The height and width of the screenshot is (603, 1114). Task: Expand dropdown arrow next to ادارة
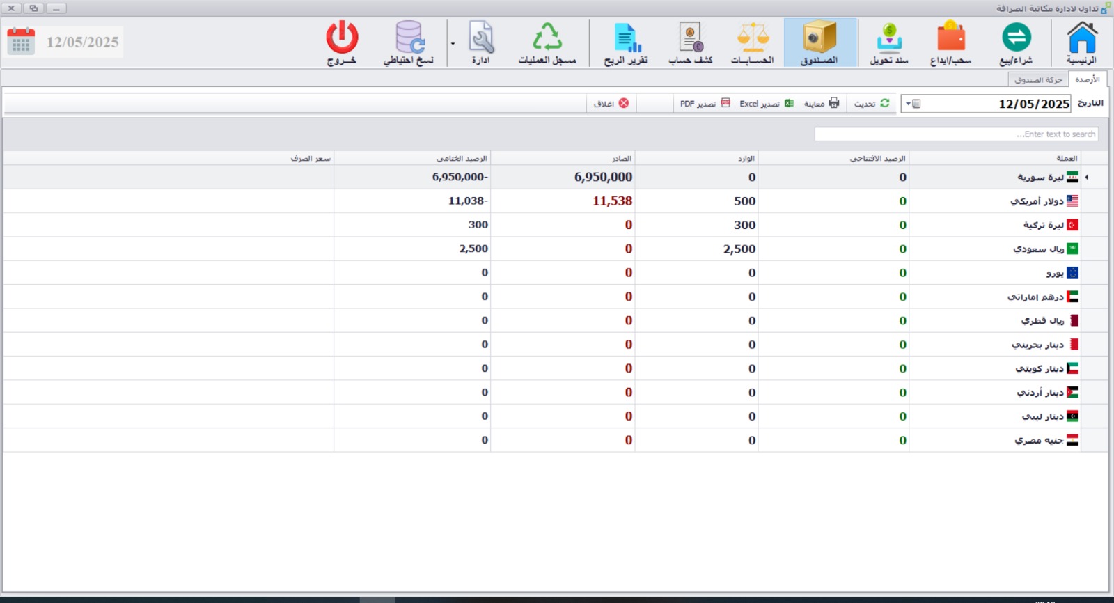point(453,43)
